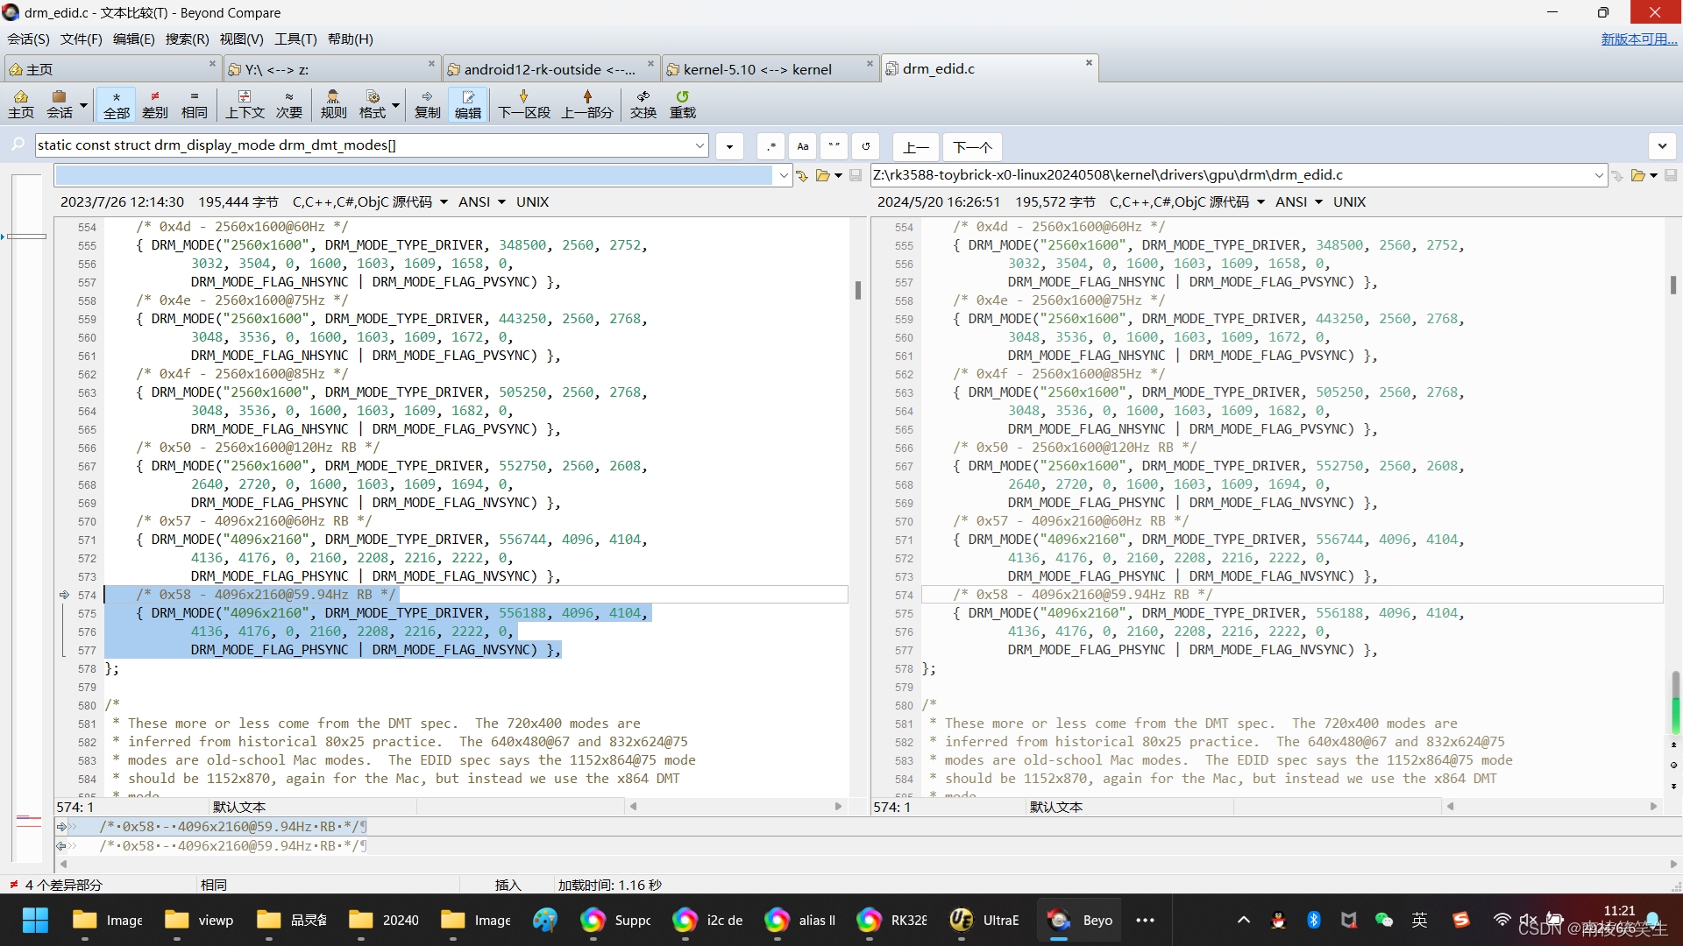
Task: Toggle the 相同 (Same) filter
Action: [195, 103]
